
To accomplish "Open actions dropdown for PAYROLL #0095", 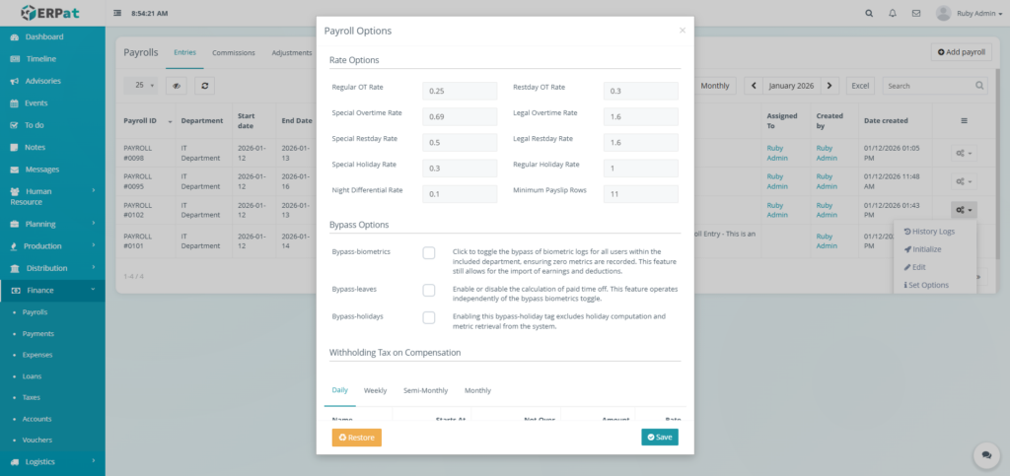I will point(964,181).
